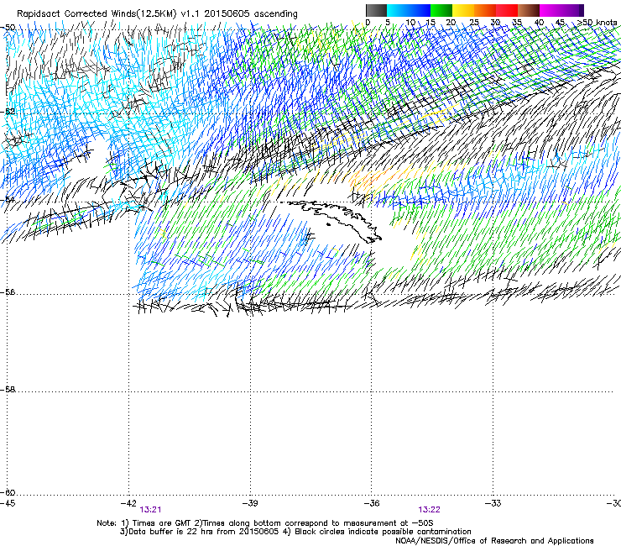621x546 pixels.
Task: Pick the magenta-purple 40-50 knots legend swatch
Action: pos(561,10)
